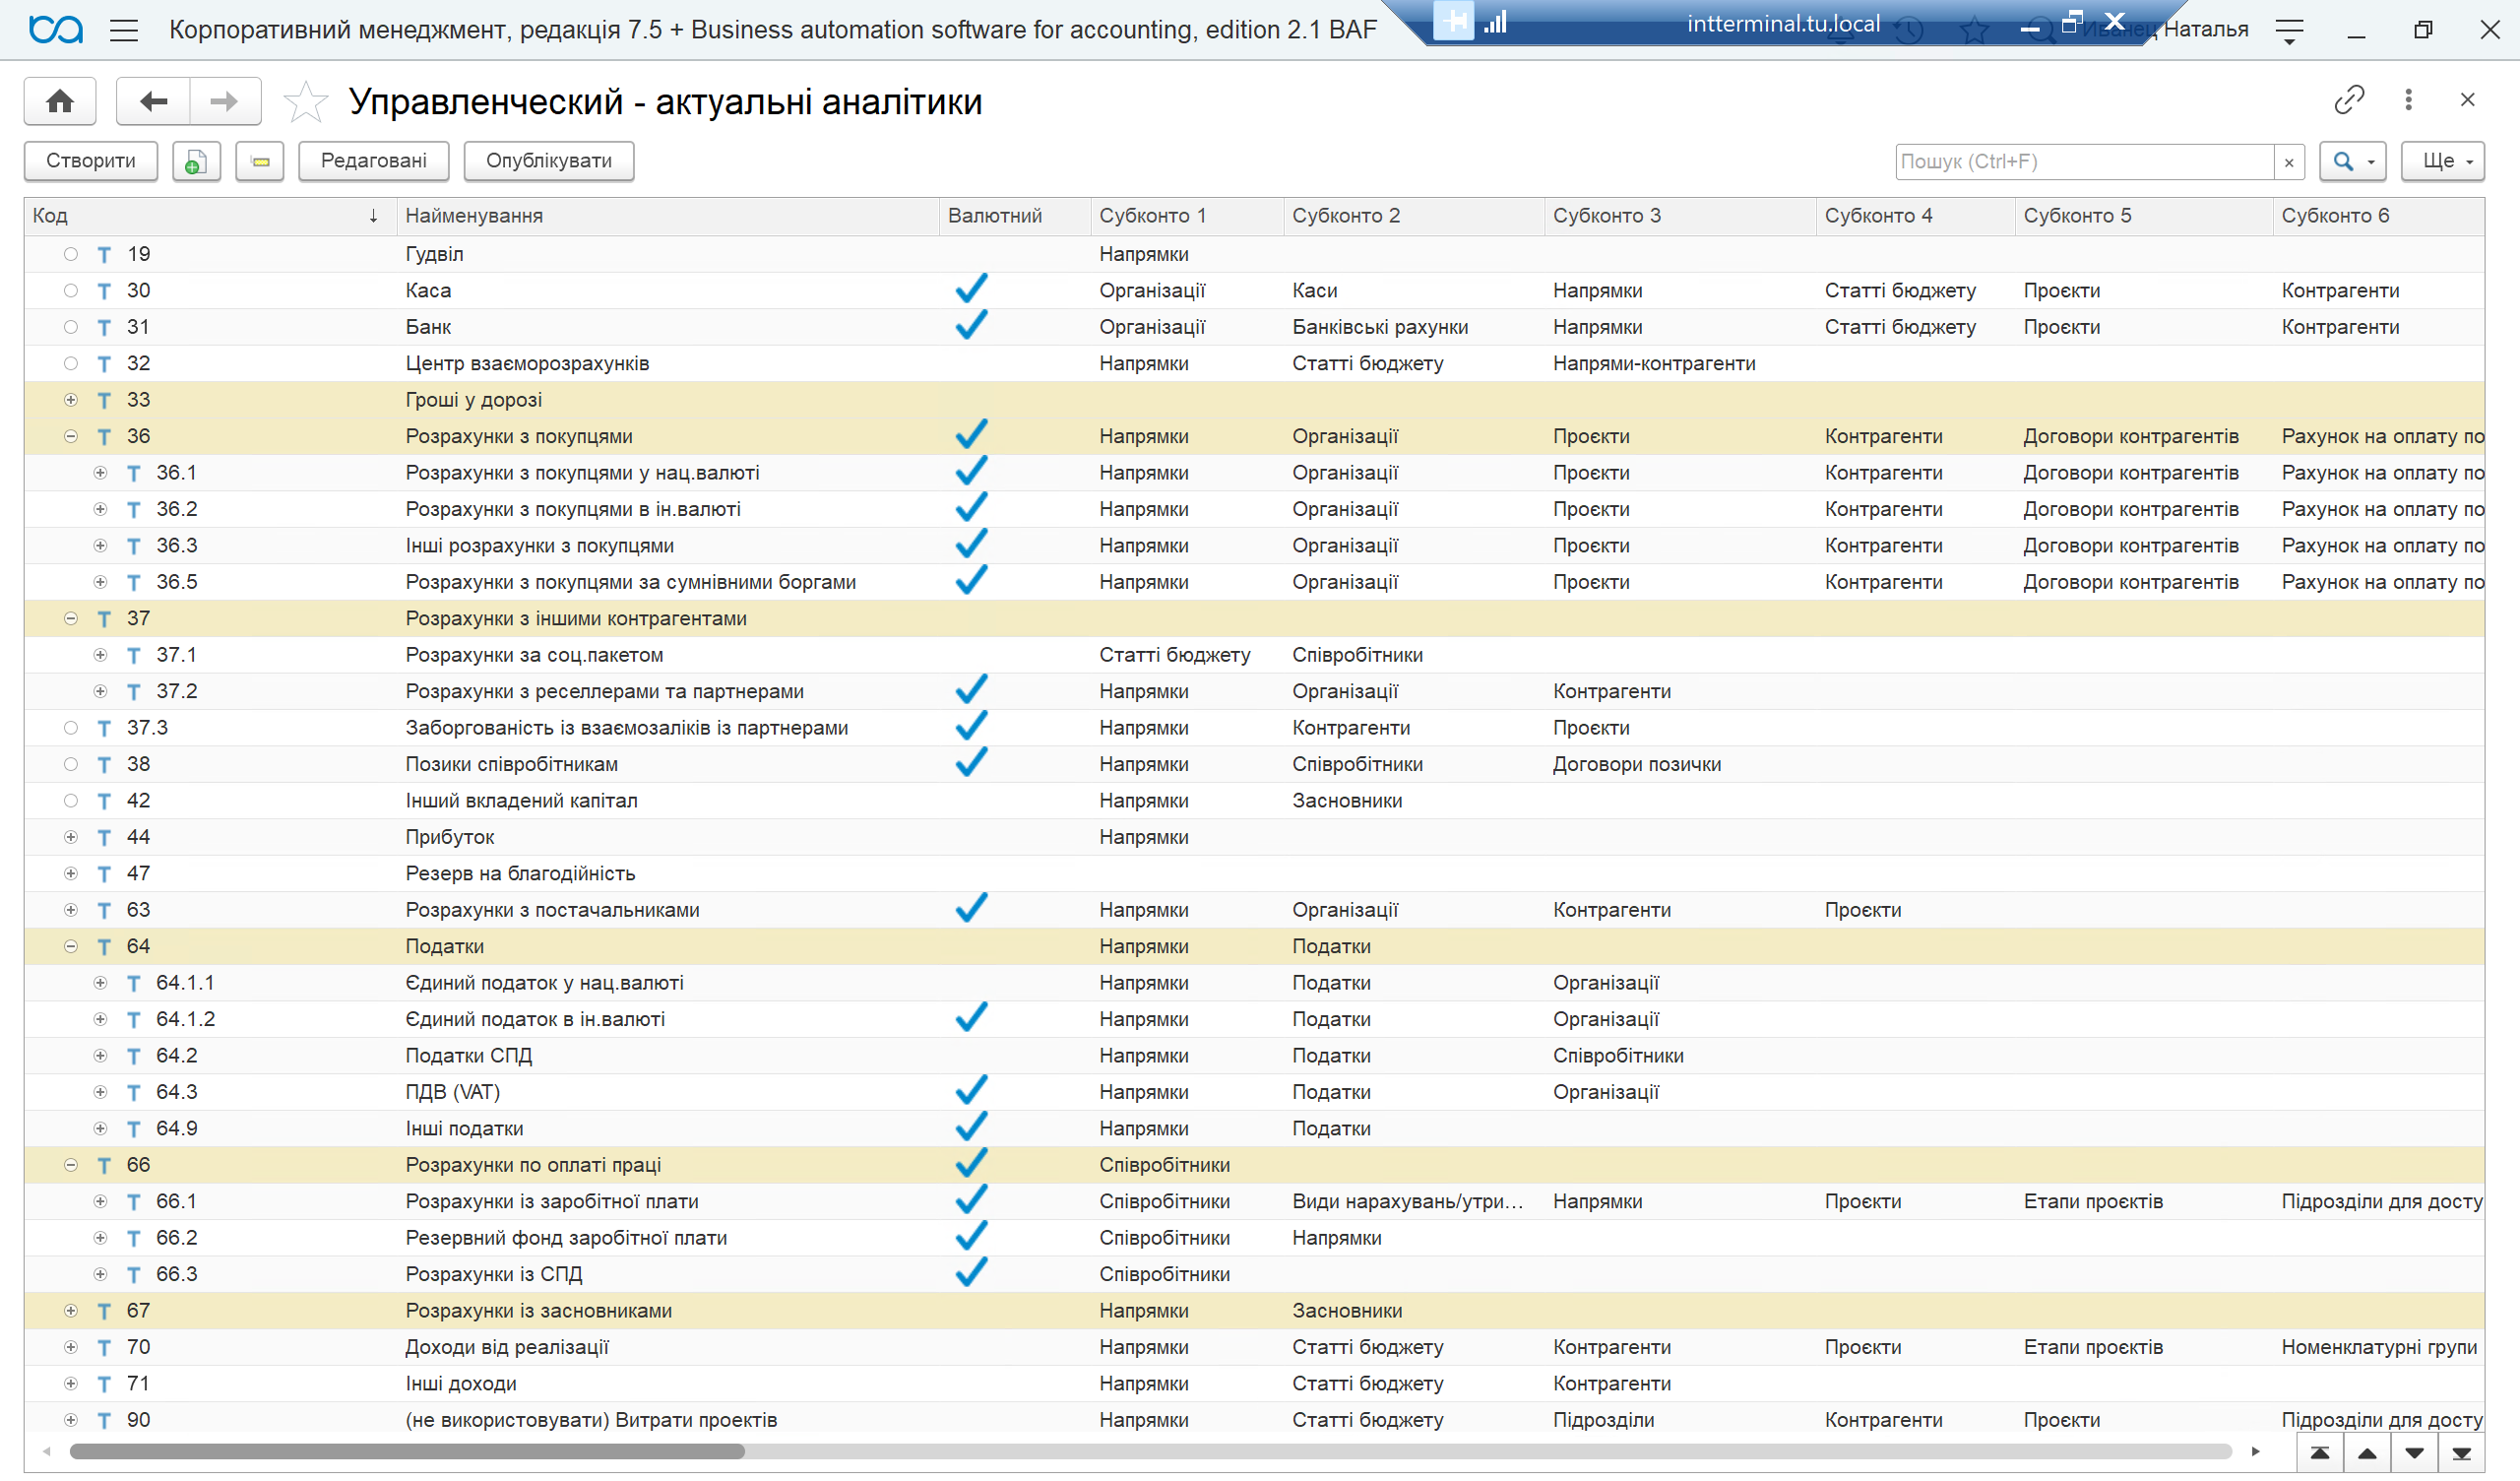The height and width of the screenshot is (1481, 2520).
Task: Toggle Валютний checkmark for Розрахунки із СПД
Action: 971,1273
